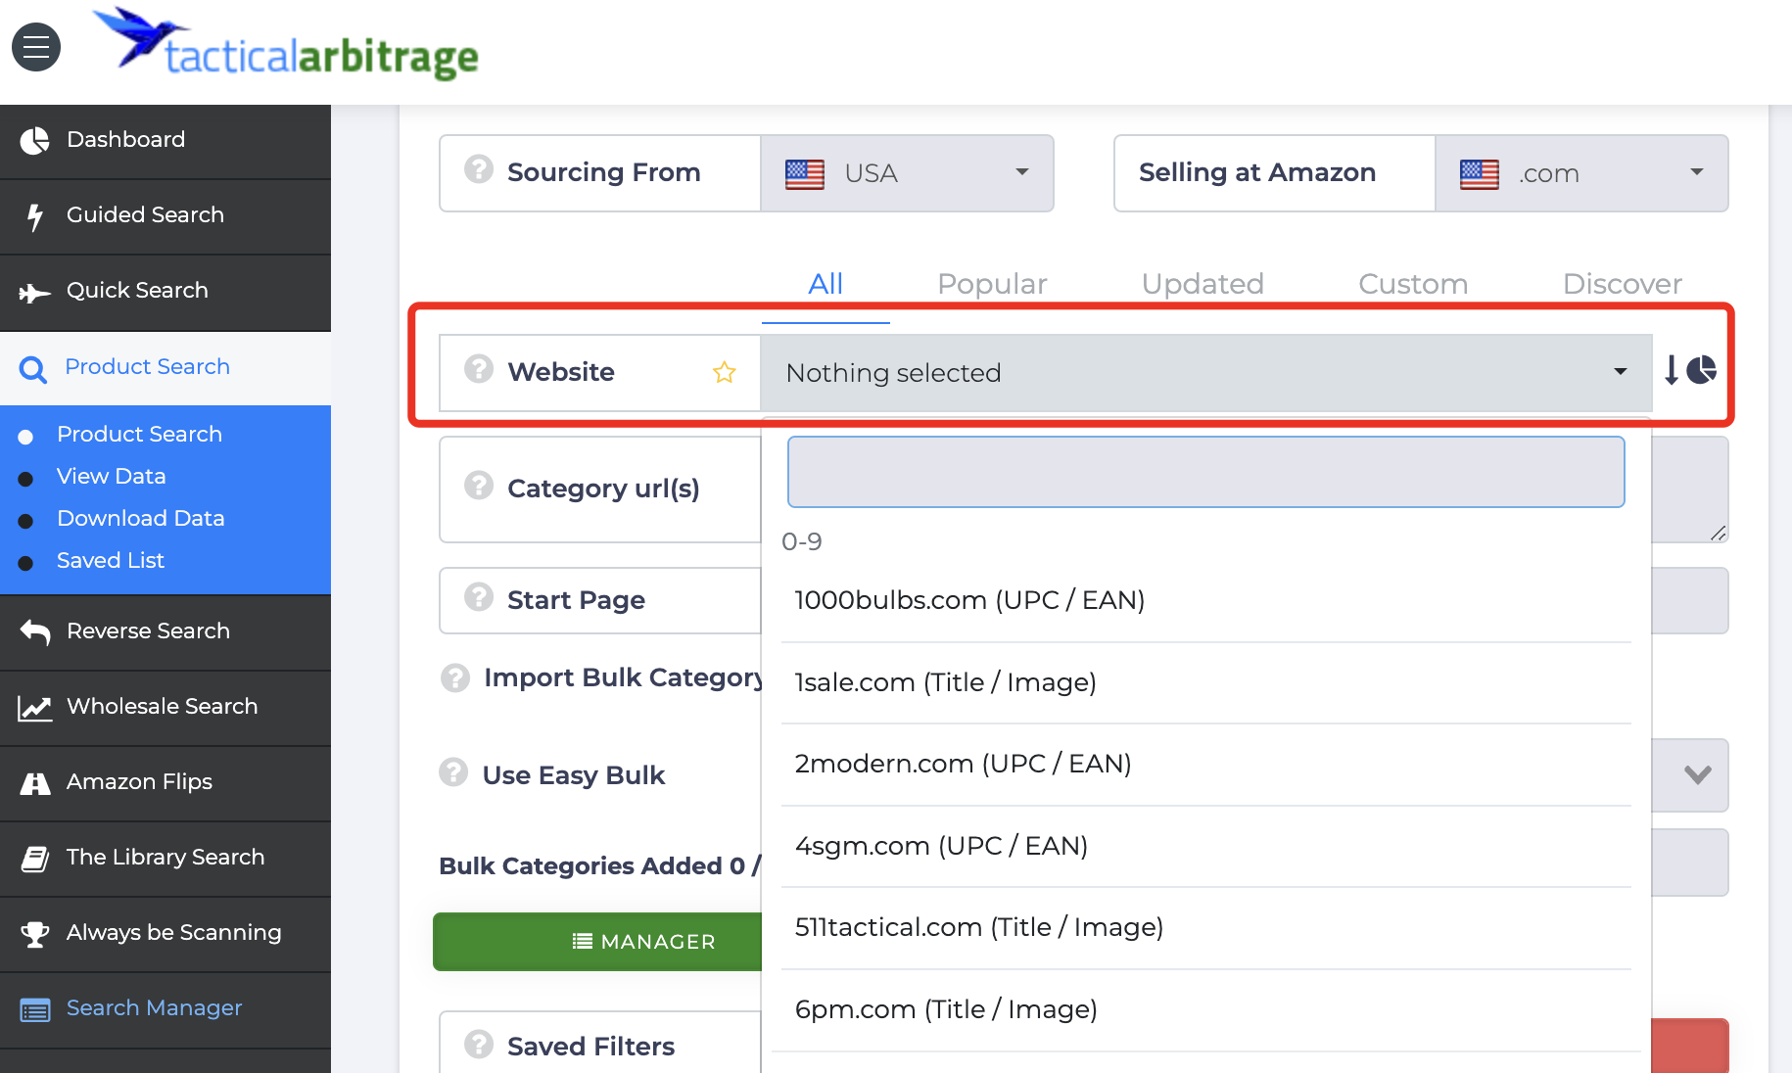Click the green MANAGER button
This screenshot has height=1073, width=1792.
598,942
